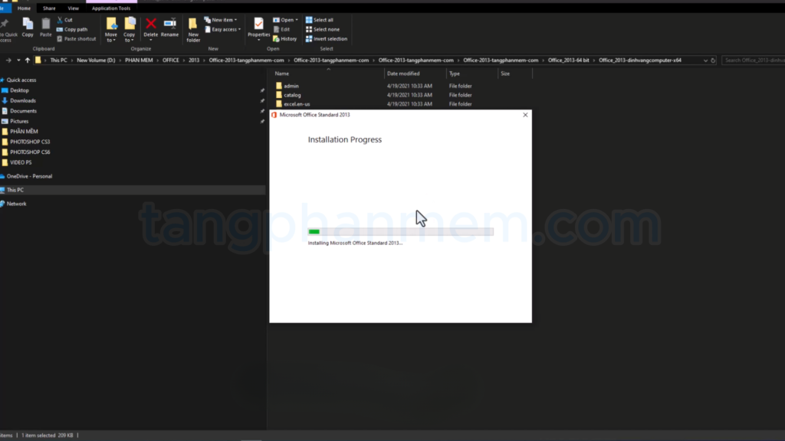The width and height of the screenshot is (785, 441).
Task: Select Documents in the navigation pane
Action: point(23,111)
